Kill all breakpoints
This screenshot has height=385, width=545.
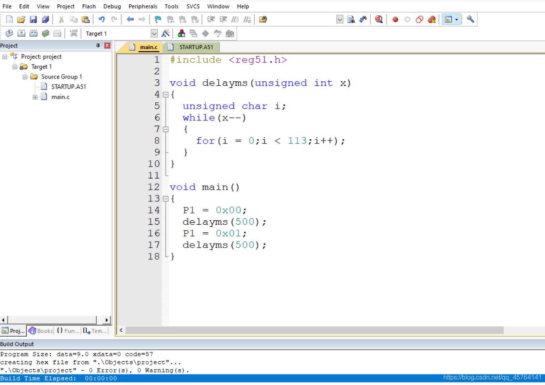pos(432,19)
